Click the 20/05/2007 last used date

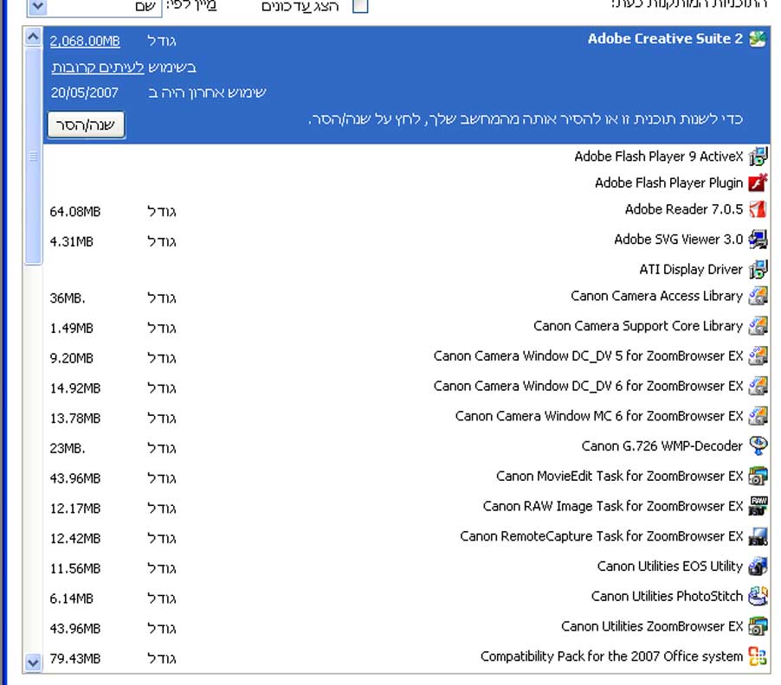coord(85,93)
